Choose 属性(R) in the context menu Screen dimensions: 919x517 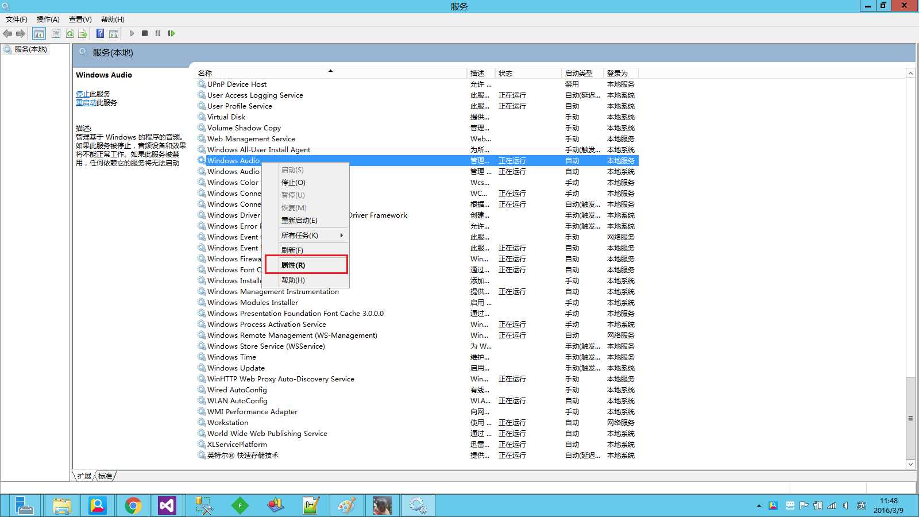[306, 265]
